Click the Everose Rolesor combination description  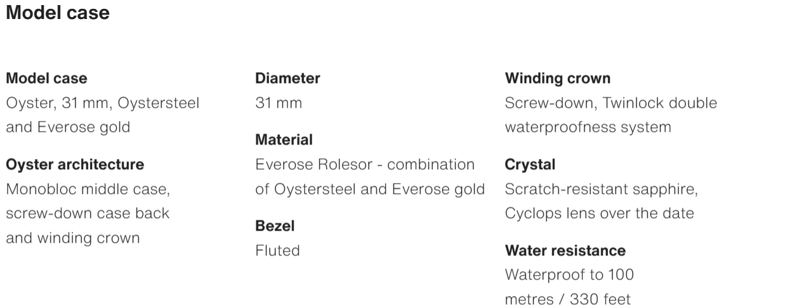coord(365,165)
